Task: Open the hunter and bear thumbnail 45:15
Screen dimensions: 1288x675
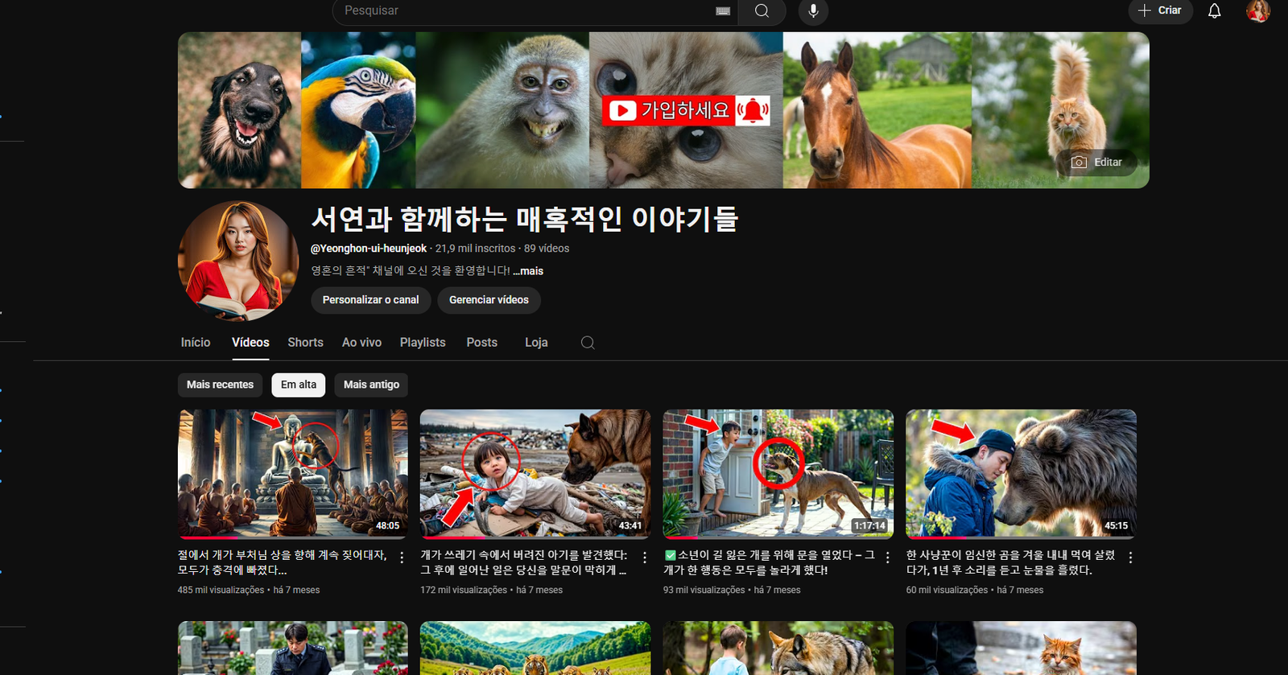Action: click(x=1021, y=474)
